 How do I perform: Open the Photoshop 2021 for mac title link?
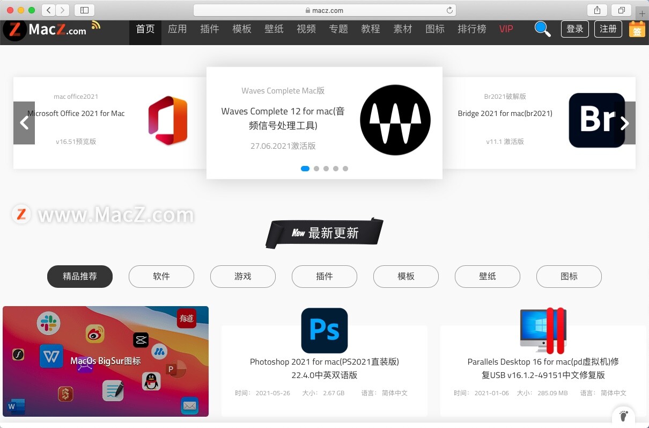[324, 368]
